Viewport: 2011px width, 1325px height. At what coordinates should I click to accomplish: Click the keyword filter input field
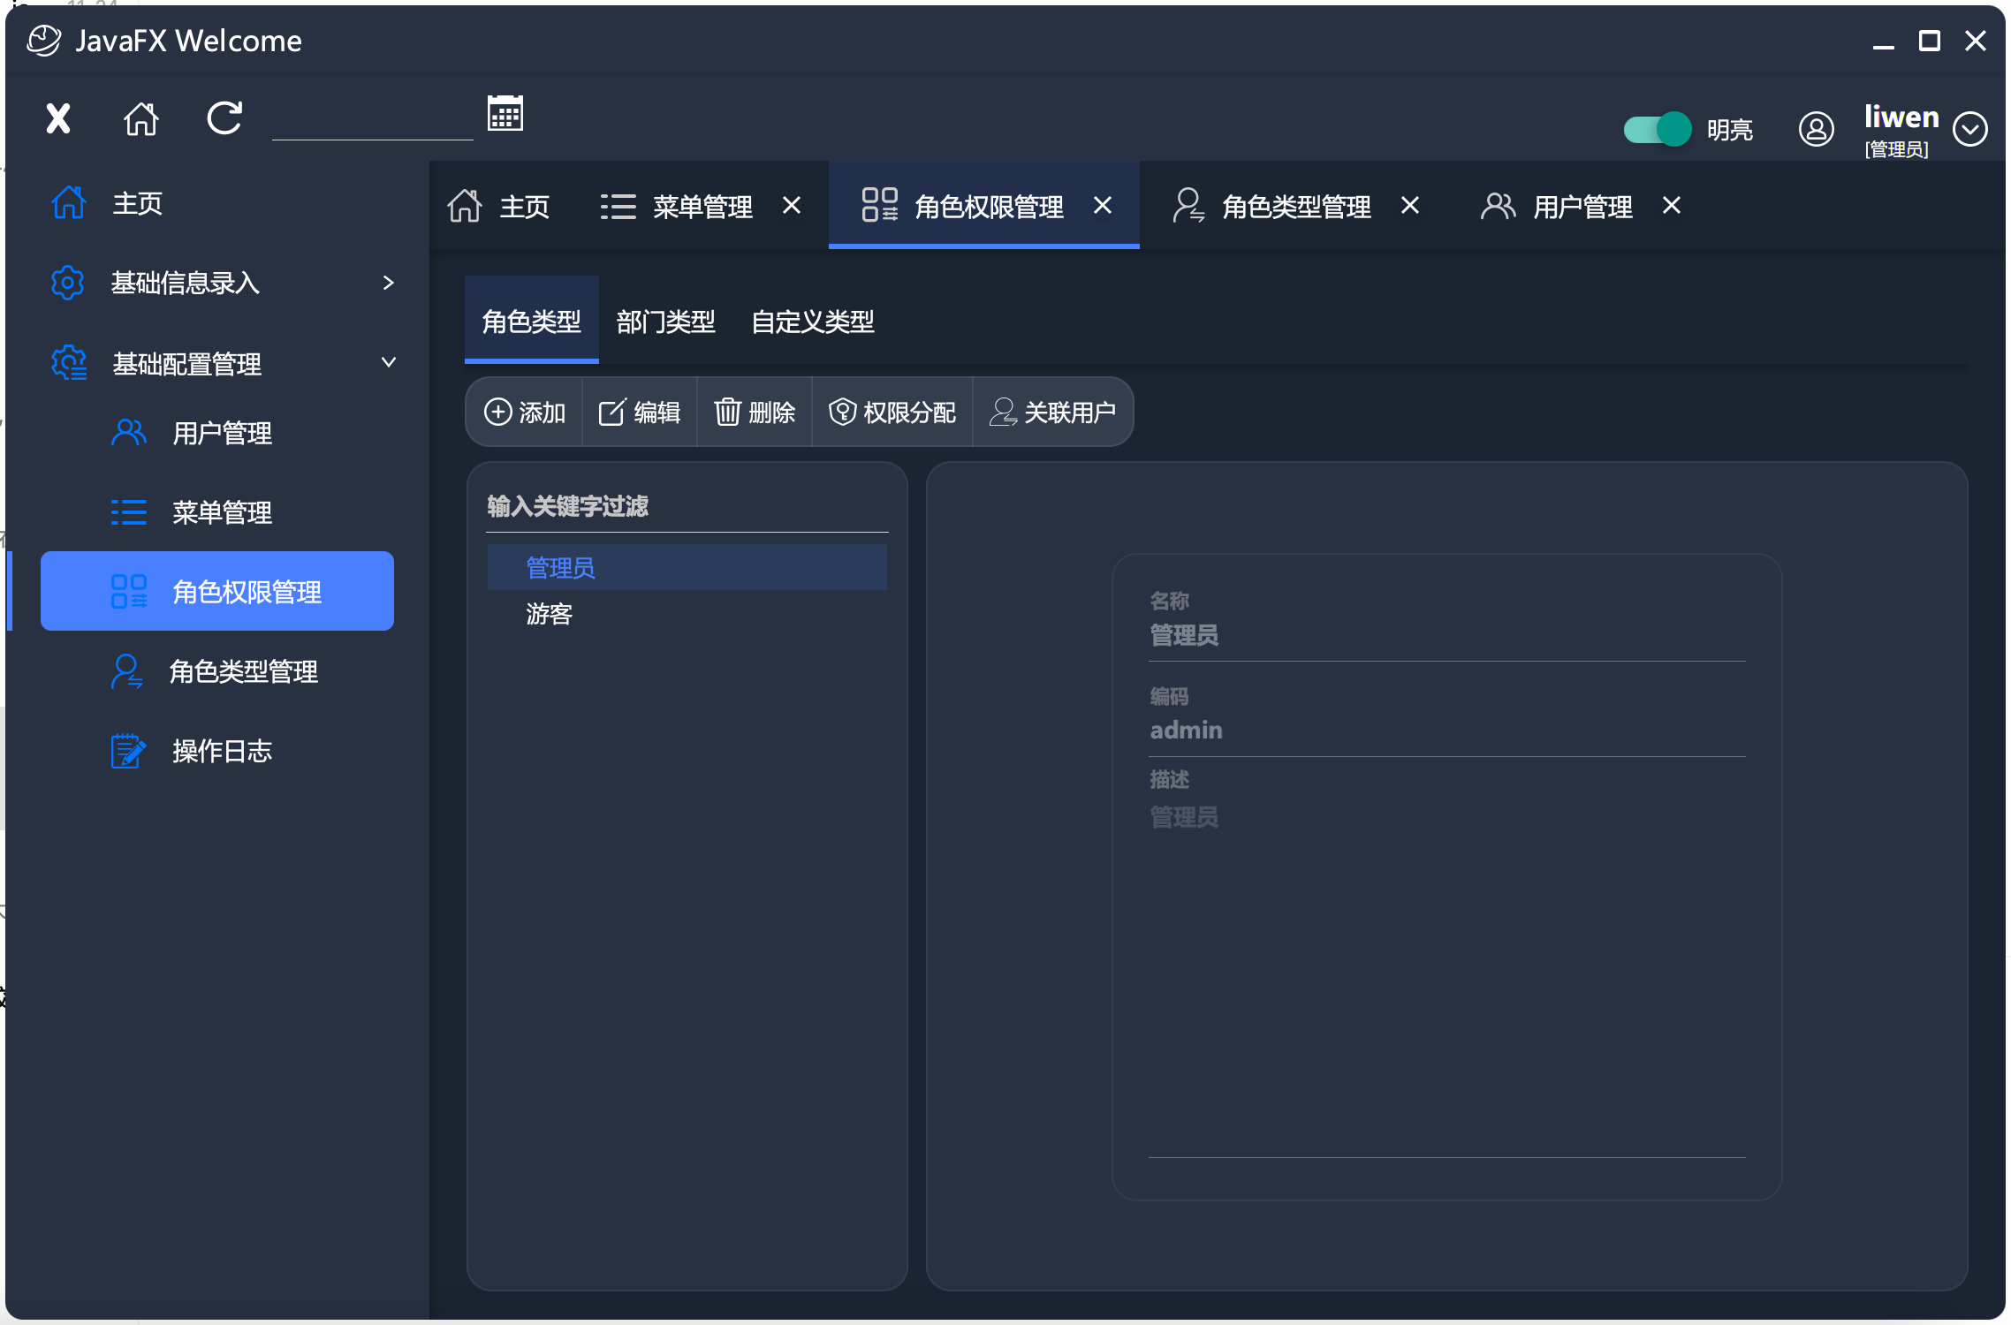(x=687, y=507)
